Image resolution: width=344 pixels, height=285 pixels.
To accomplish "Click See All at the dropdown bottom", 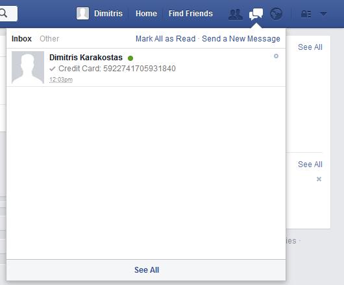I will [147, 270].
